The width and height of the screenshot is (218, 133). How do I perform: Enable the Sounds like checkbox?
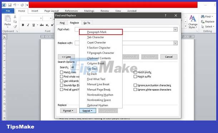click(61, 85)
